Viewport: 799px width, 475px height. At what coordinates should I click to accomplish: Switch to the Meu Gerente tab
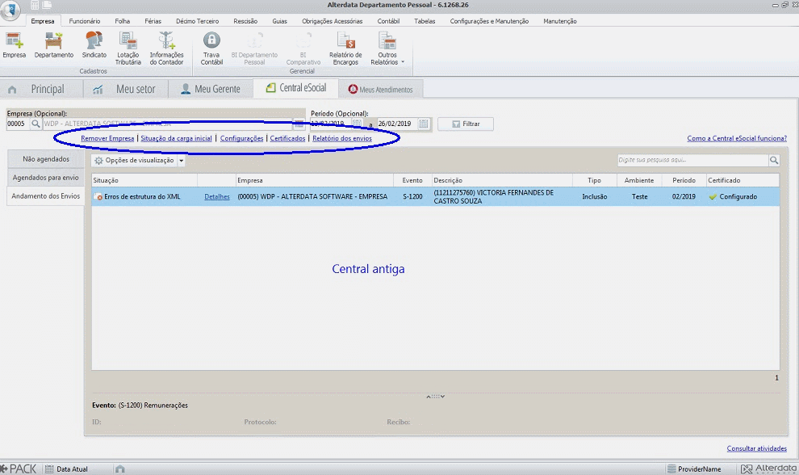[x=211, y=89]
